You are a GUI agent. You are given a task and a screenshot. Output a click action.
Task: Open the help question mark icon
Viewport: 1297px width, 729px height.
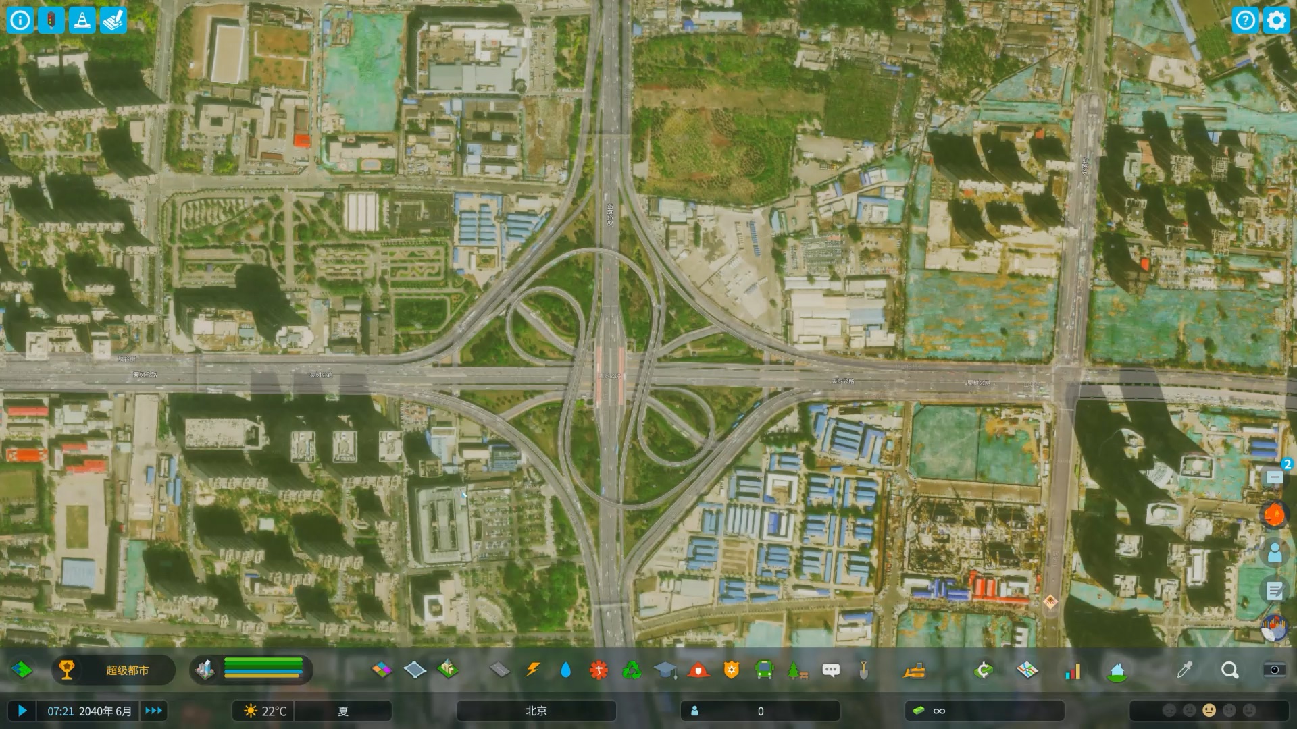coord(1245,20)
